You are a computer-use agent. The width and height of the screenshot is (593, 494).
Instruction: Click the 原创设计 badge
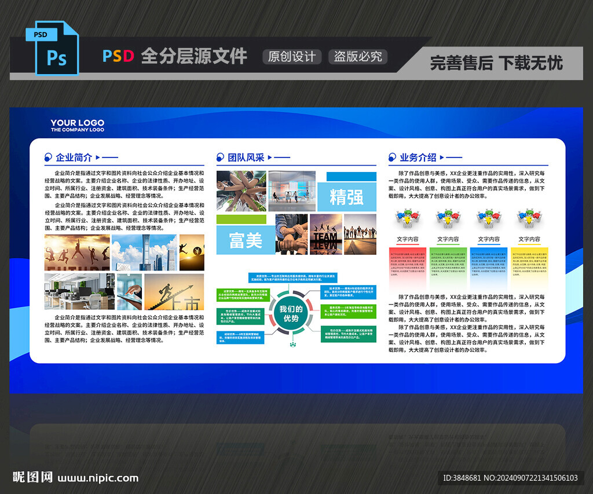tap(292, 57)
